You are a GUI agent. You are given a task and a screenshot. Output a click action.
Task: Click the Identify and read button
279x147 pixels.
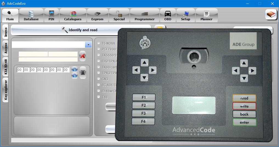tap(81, 30)
